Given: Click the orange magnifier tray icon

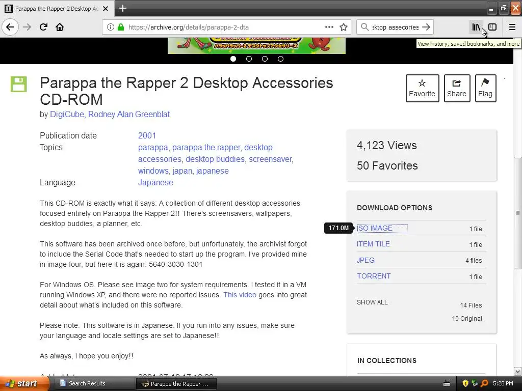Looking at the screenshot, I should coord(484,384).
